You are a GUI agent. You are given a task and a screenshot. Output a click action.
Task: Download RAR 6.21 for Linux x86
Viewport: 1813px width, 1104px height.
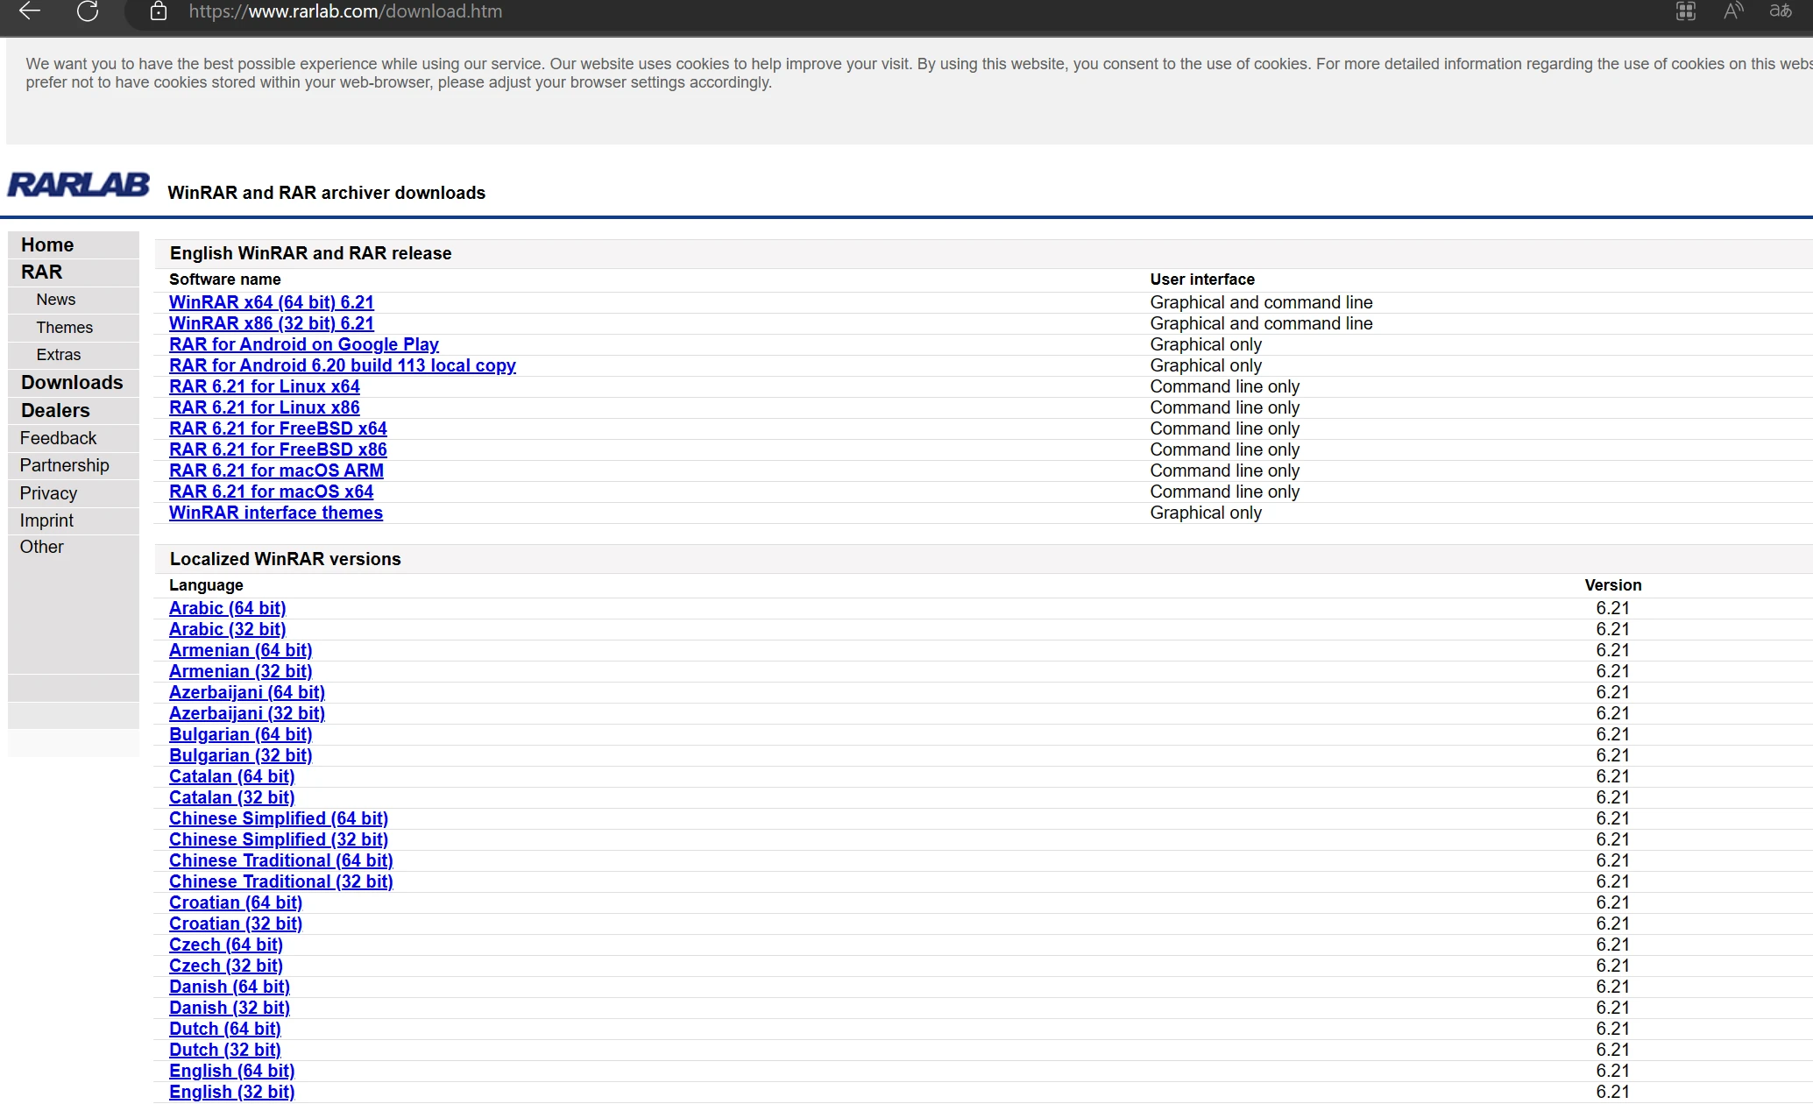click(265, 407)
